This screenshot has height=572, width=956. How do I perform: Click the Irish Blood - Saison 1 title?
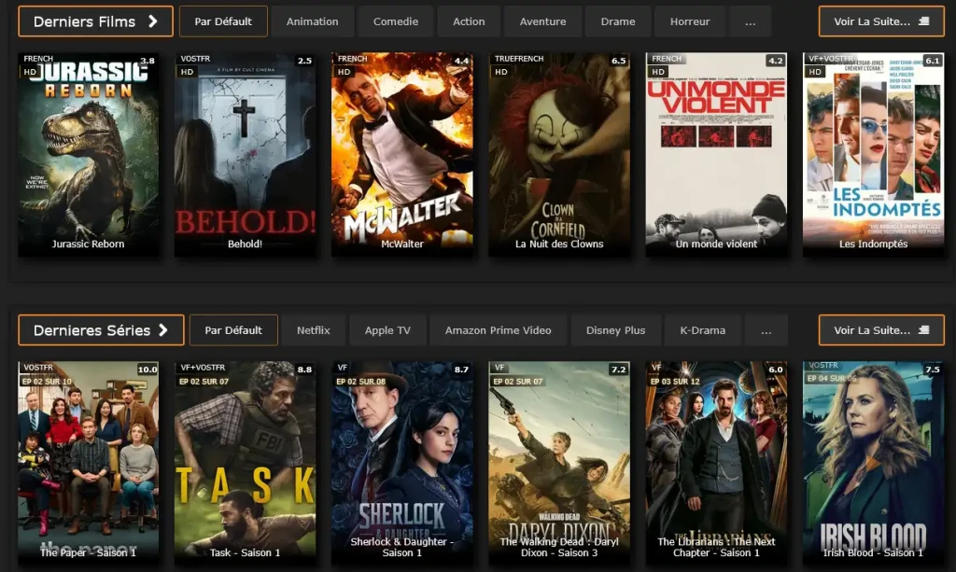[874, 552]
